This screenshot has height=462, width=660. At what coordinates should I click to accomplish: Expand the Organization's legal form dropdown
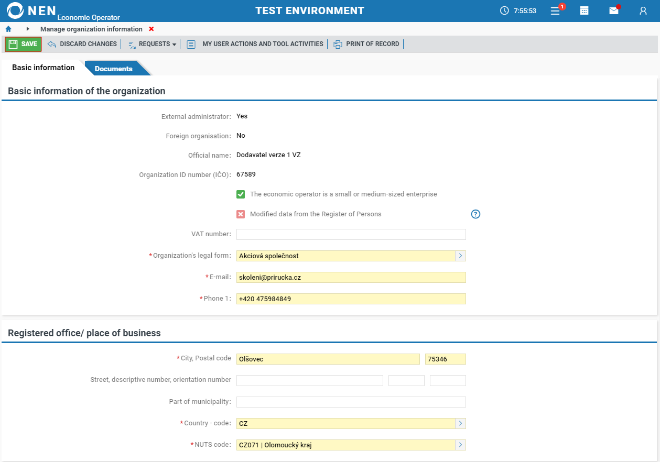(x=460, y=256)
